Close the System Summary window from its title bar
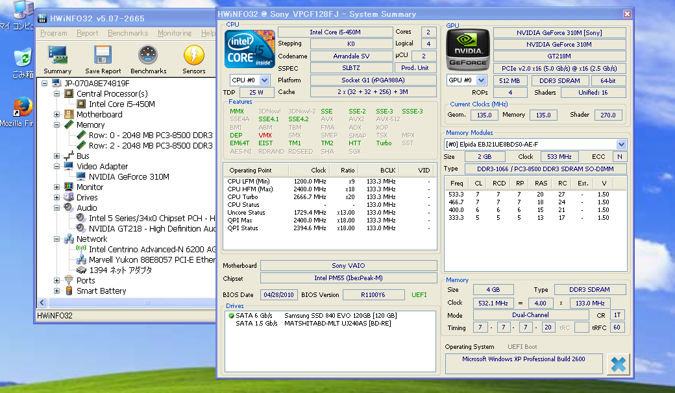675x393 pixels. click(x=627, y=14)
